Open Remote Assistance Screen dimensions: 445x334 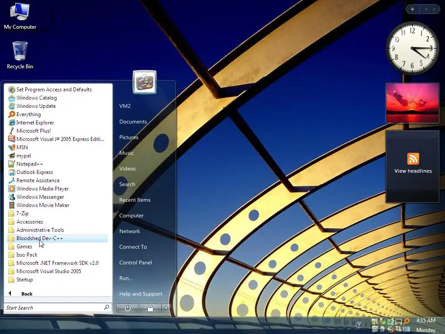pos(57,180)
